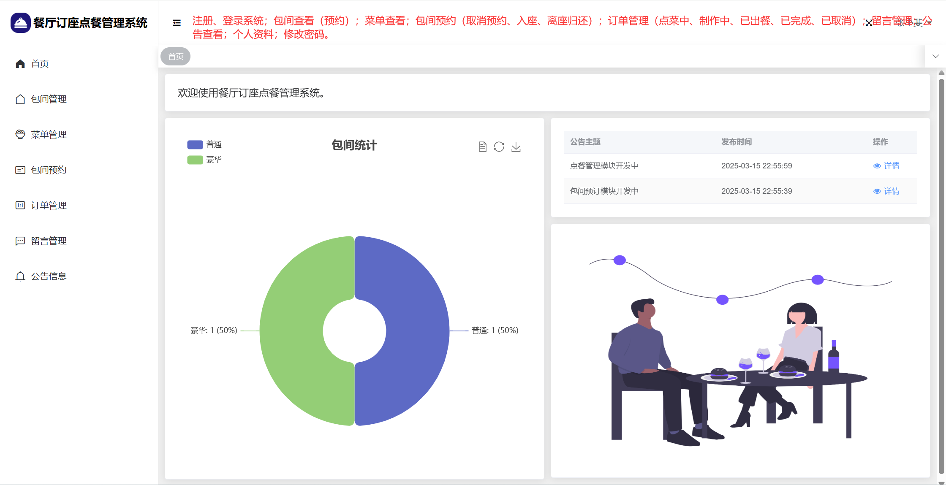The width and height of the screenshot is (946, 485).
Task: Open 公告信息 bell menu item
Action: [49, 276]
